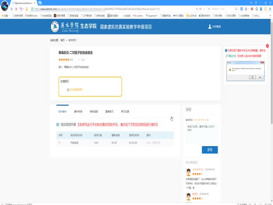Click the star favorites icon in bookmarks bar

(3, 16)
